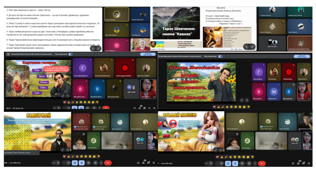Raise hand in the Відшукай meeting

[x=95, y=163]
